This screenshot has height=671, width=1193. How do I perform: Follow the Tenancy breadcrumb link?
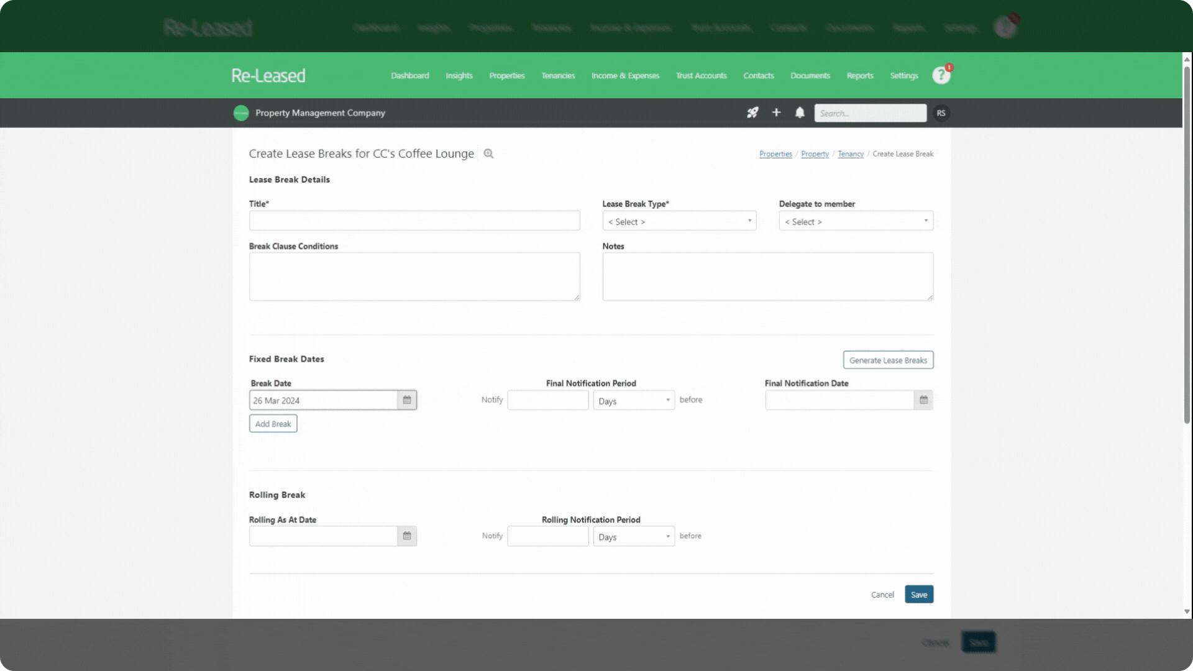(850, 154)
